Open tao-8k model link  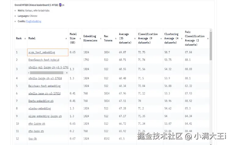point(33,139)
